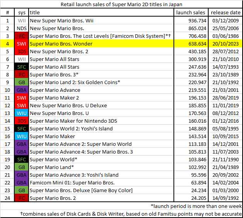Select release date 21/11/1990
Image resolution: width=243 pixels, height=218 pixels.
(226, 159)
